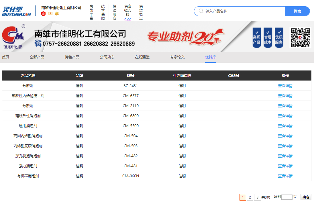Click product name 氟改性丙烯酯流平剂

pyautogui.click(x=28, y=96)
